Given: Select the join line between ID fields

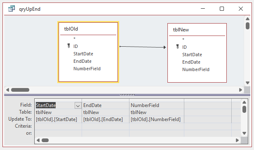Looking at the screenshot, I should (143, 47).
